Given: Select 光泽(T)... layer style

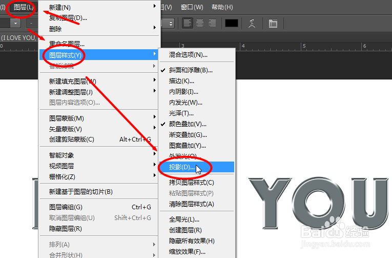Looking at the screenshot, I should [197, 113].
